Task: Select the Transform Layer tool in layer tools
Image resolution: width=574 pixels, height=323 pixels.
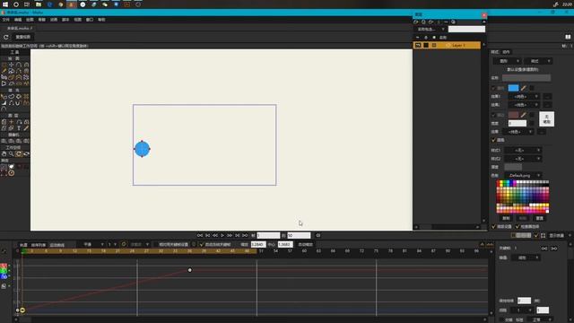Action: (4, 122)
